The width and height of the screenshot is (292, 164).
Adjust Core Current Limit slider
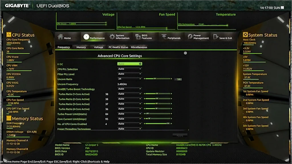click(x=158, y=119)
